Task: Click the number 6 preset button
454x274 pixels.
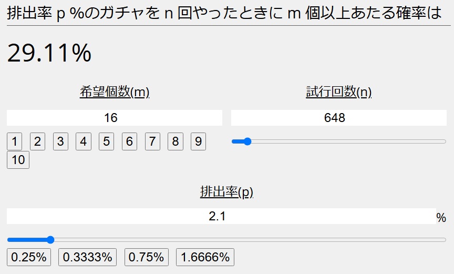Action: coord(129,141)
